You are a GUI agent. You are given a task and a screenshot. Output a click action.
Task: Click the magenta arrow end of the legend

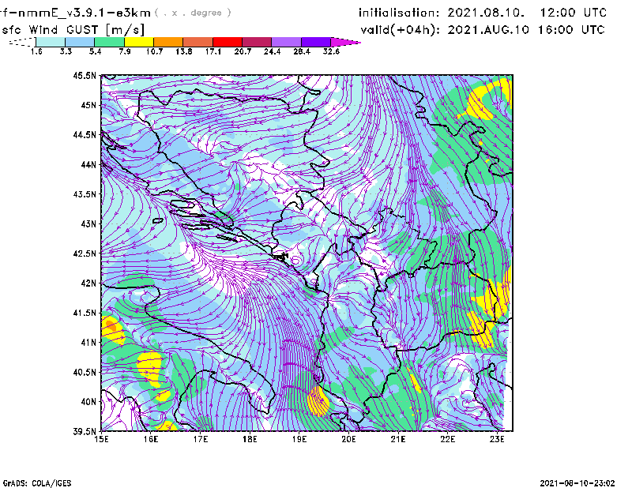[x=345, y=42]
